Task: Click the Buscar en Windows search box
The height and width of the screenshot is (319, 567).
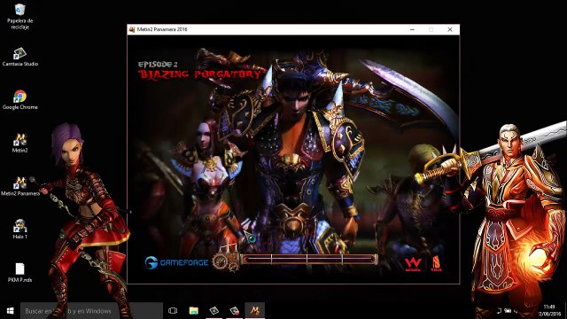Action: 91,311
